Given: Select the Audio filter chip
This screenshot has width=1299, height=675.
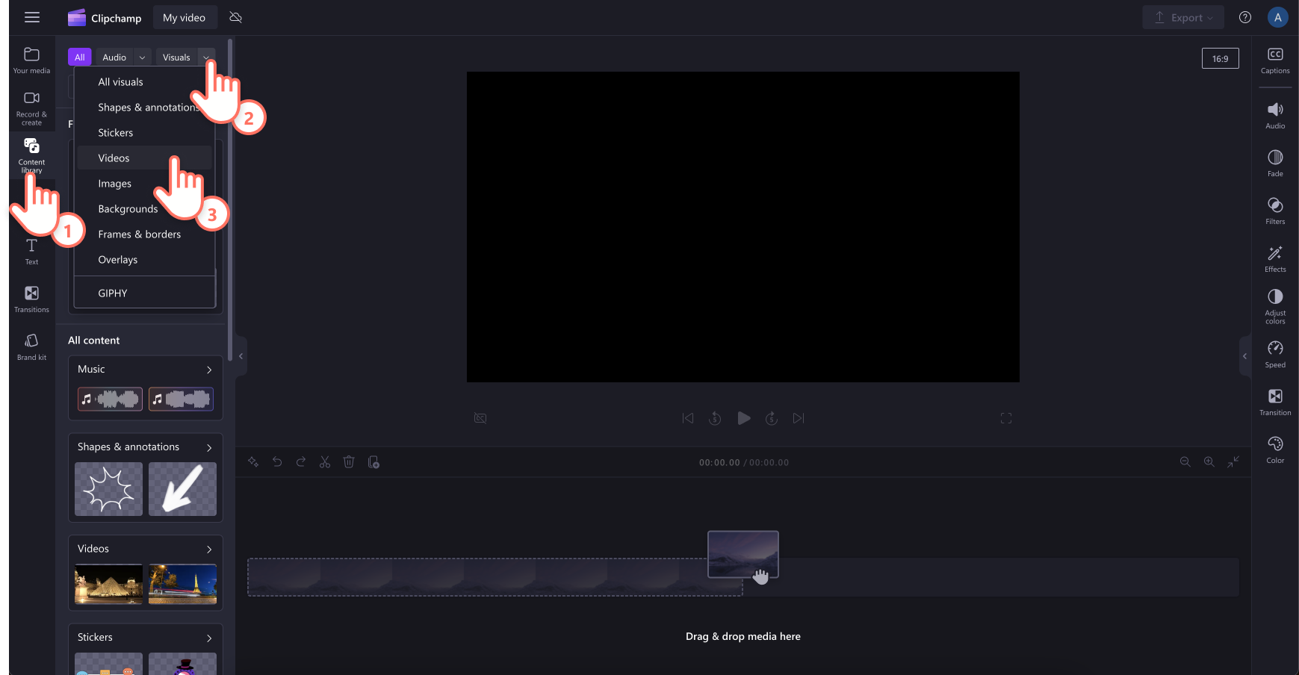Looking at the screenshot, I should click(114, 57).
